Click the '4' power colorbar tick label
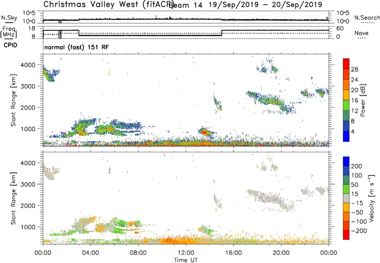Screen dimensions: 380x263 pyautogui.click(x=353, y=131)
